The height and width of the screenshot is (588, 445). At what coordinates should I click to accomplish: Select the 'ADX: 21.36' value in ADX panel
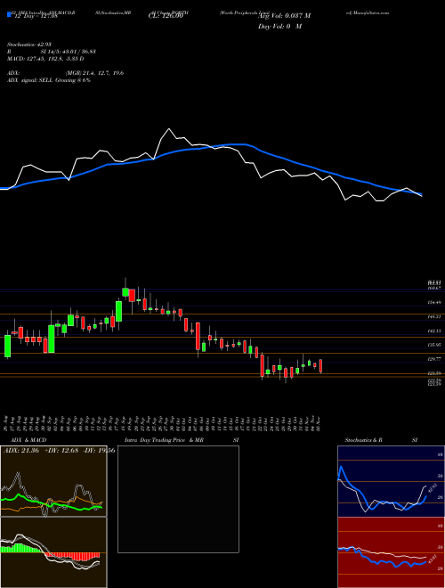(x=21, y=451)
